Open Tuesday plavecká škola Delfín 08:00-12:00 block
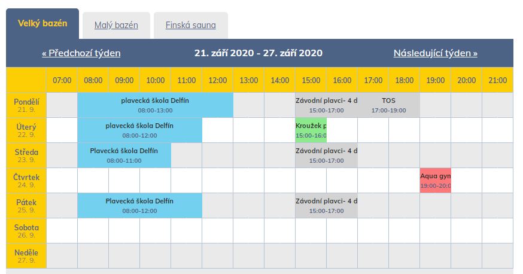 140,130
